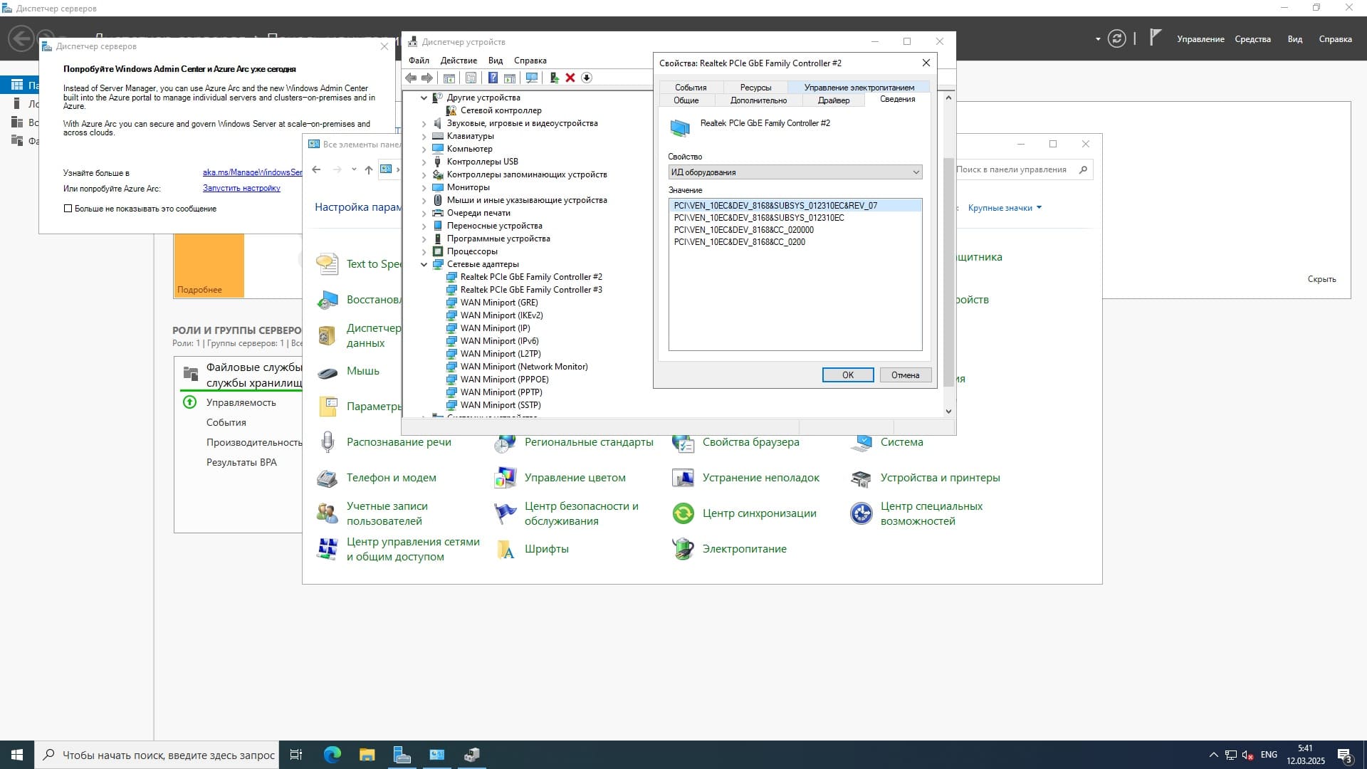Switch to the Драйвер tab
The height and width of the screenshot is (769, 1367).
[x=834, y=100]
